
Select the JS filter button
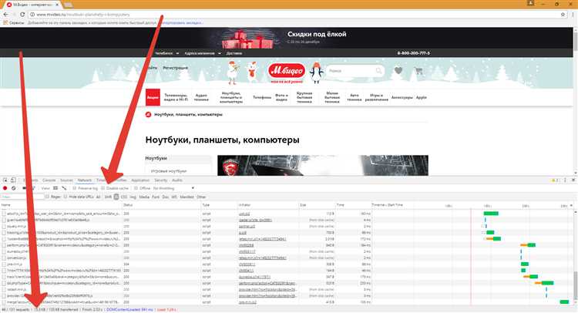tap(116, 197)
